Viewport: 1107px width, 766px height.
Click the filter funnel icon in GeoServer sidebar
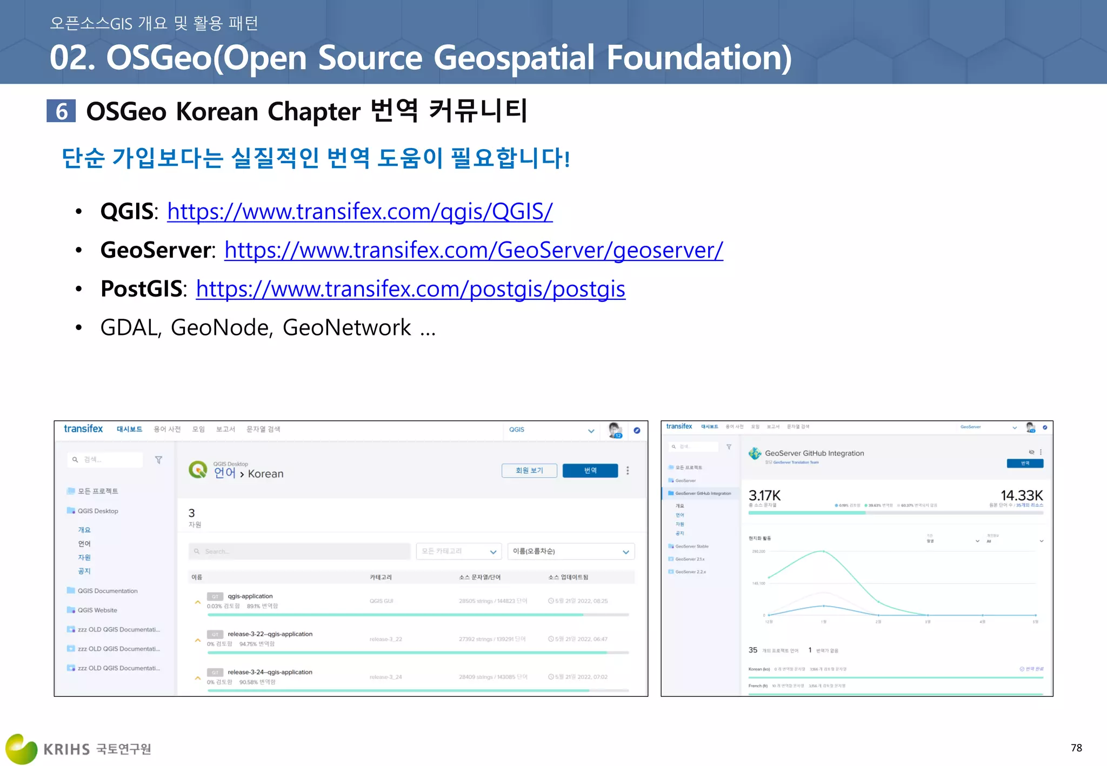pos(729,447)
